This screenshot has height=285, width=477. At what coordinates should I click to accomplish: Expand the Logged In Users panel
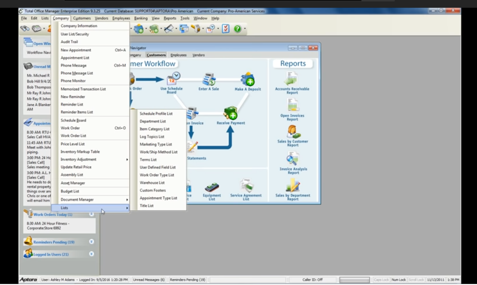pos(91,254)
